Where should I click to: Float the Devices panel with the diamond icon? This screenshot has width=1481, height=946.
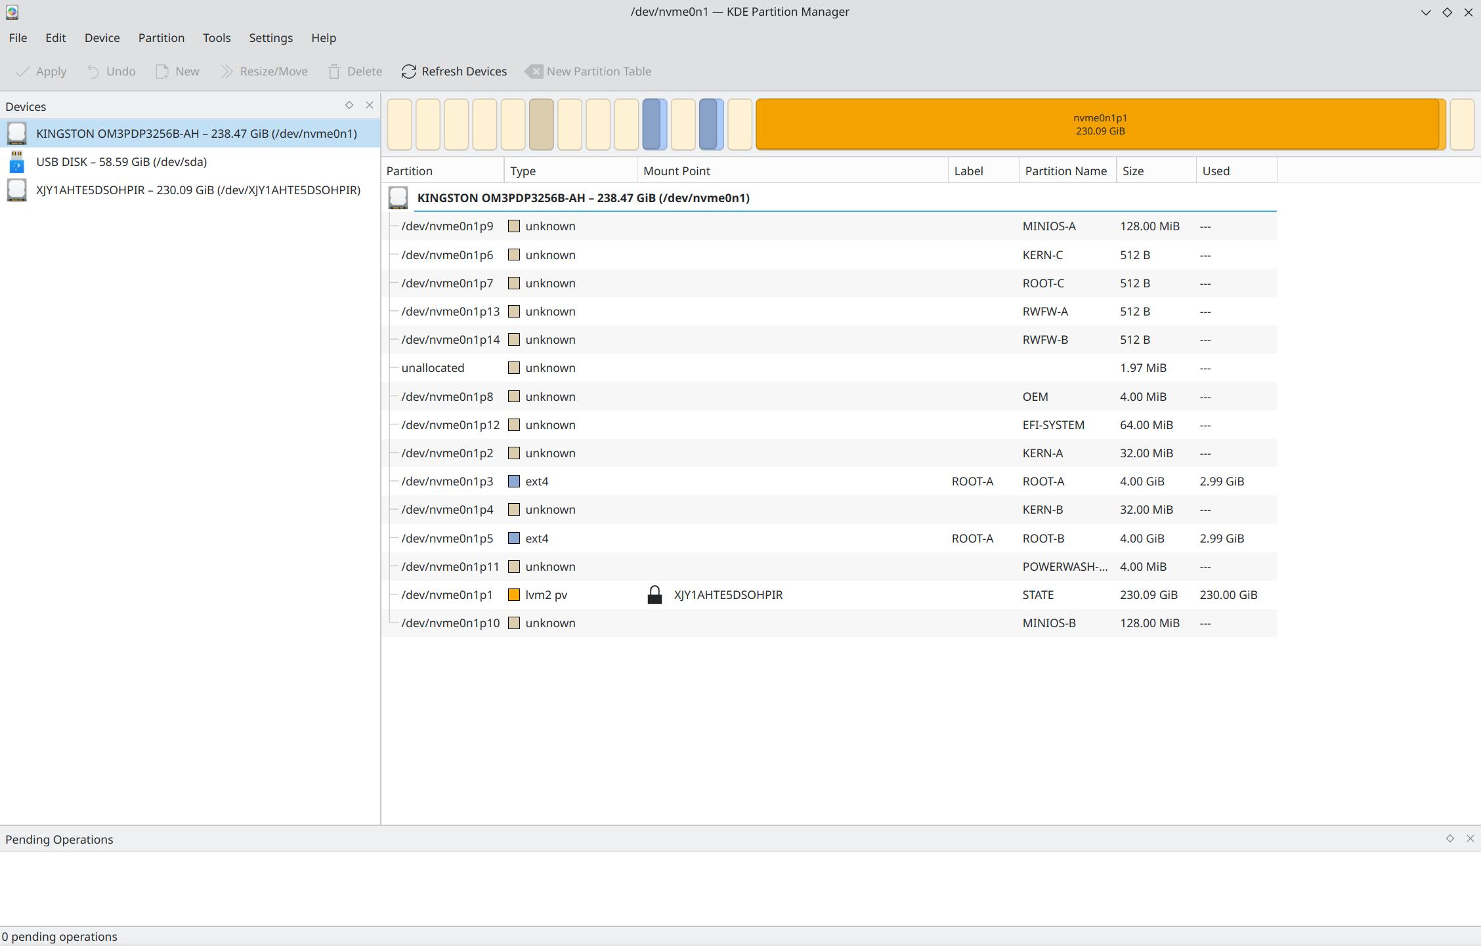point(349,106)
